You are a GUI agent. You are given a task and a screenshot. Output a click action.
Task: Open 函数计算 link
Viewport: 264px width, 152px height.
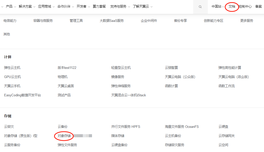(x=171, y=86)
